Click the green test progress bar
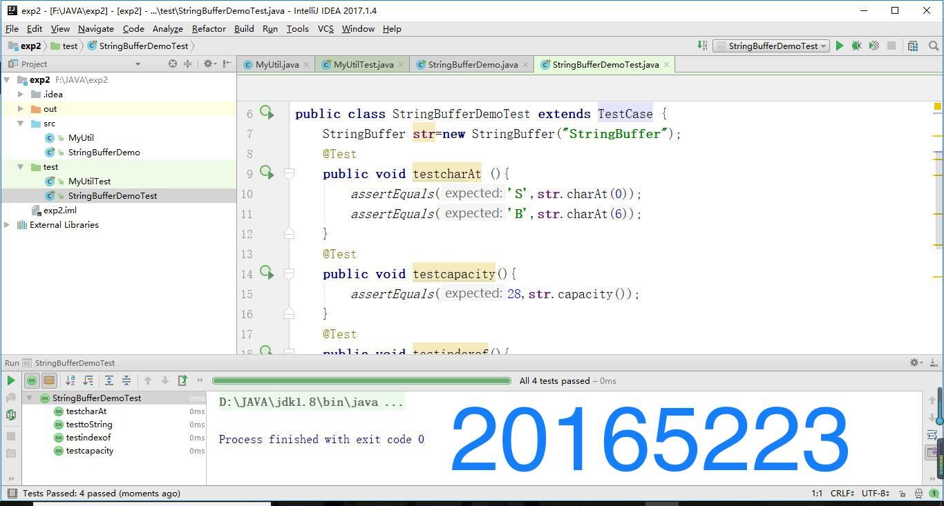This screenshot has width=944, height=506. tap(361, 380)
